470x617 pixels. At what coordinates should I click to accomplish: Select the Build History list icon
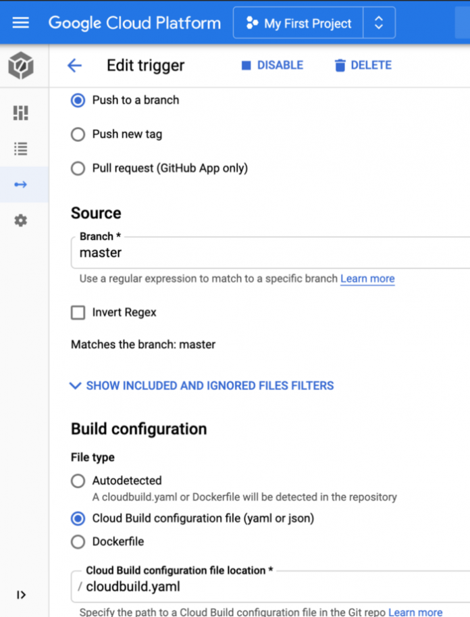coord(20,149)
